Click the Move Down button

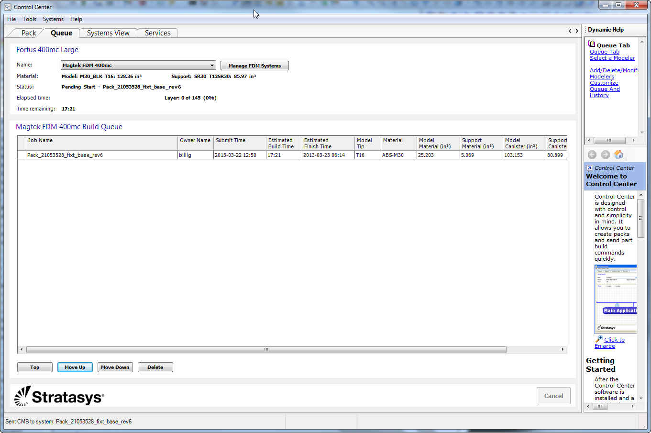[x=115, y=367]
